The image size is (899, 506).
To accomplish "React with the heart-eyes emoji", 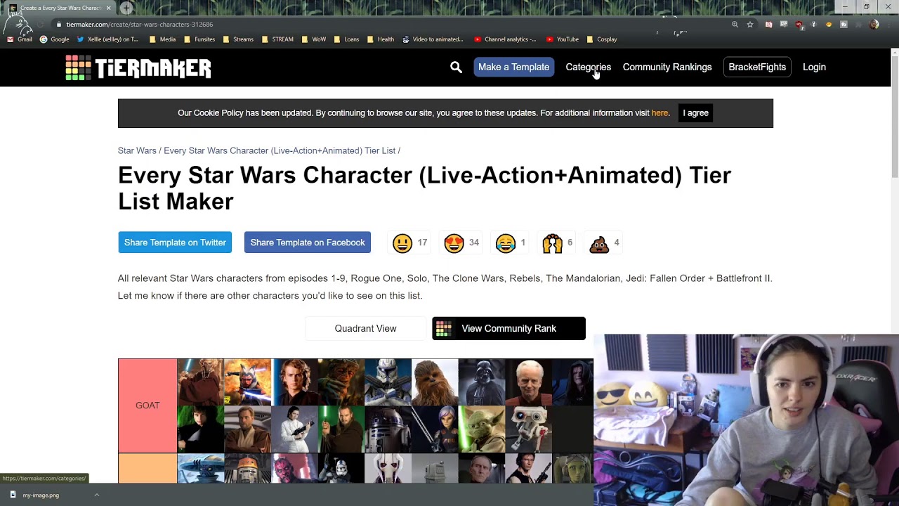I will [x=454, y=243].
